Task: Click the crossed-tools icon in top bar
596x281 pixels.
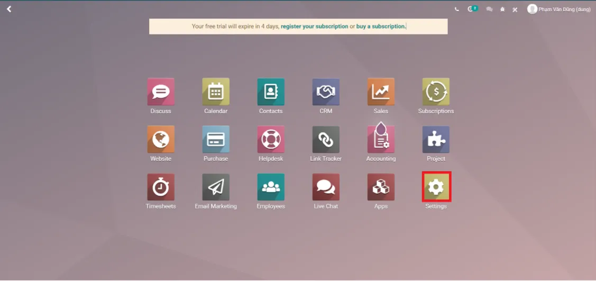Action: pos(515,10)
